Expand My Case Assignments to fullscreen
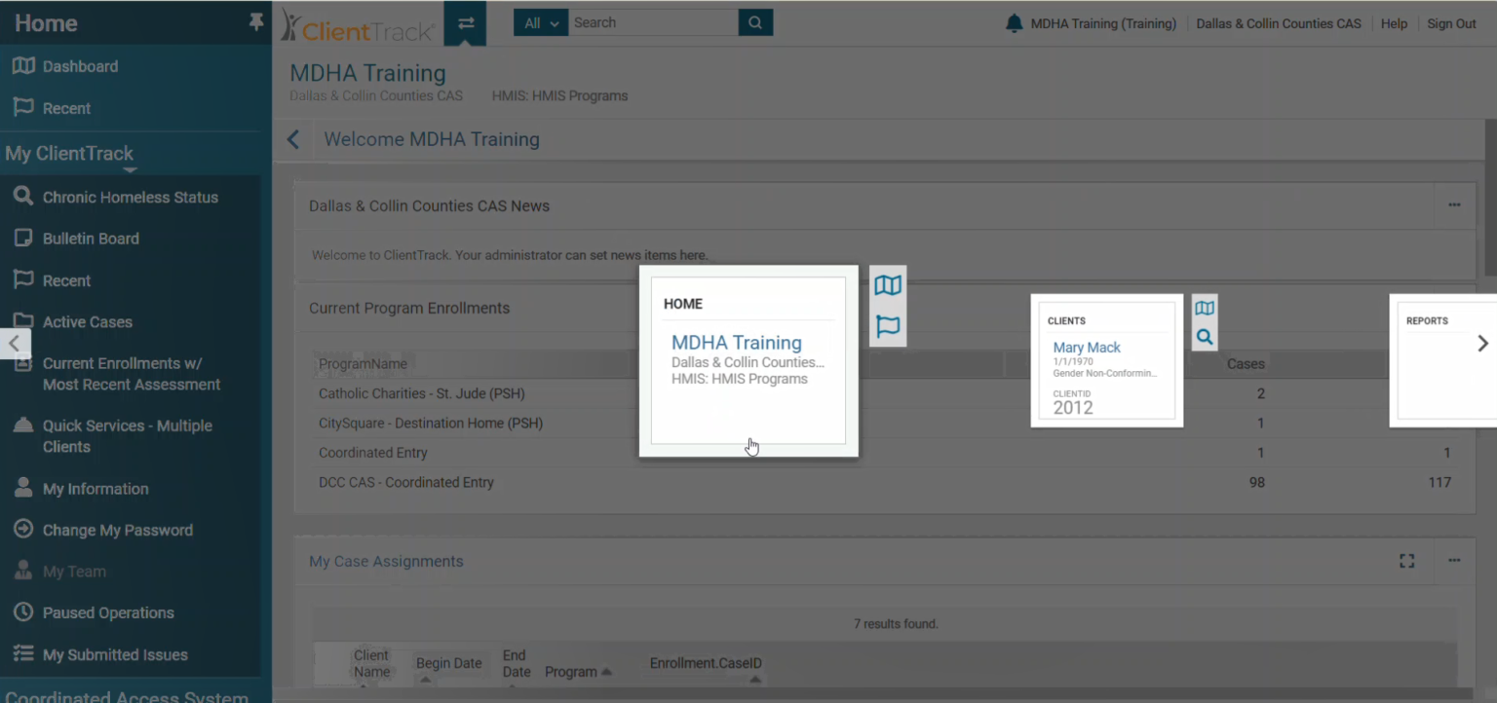Viewport: 1497px width, 703px height. (1406, 561)
